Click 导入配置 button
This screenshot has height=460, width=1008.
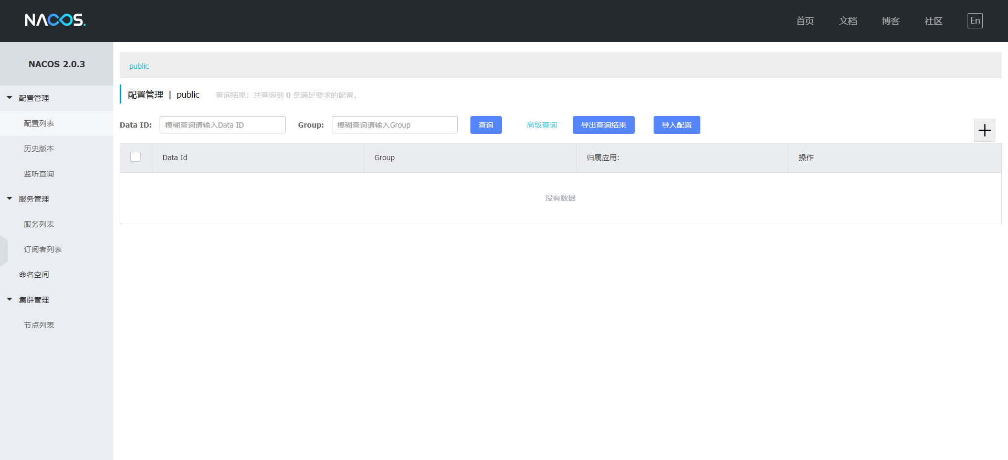point(677,125)
